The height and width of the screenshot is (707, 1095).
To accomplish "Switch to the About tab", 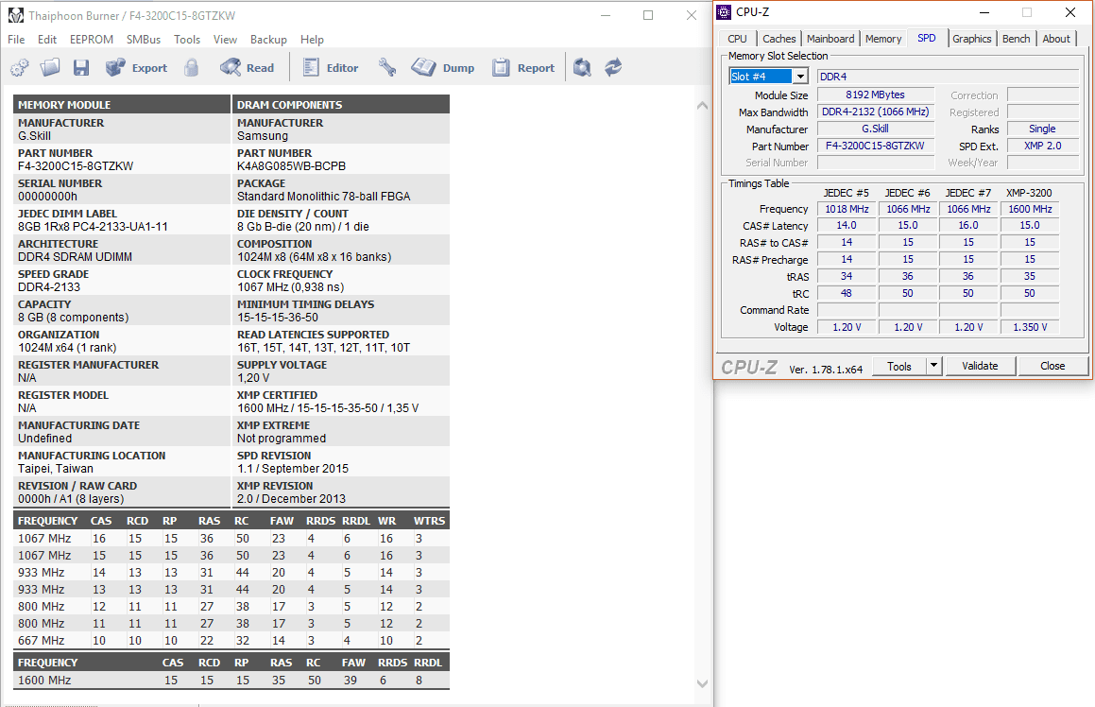I will click(x=1056, y=39).
